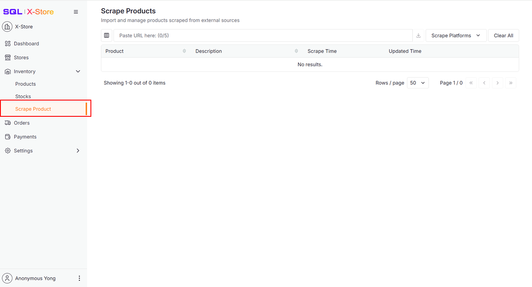Click the Paste URL input field

pos(263,36)
